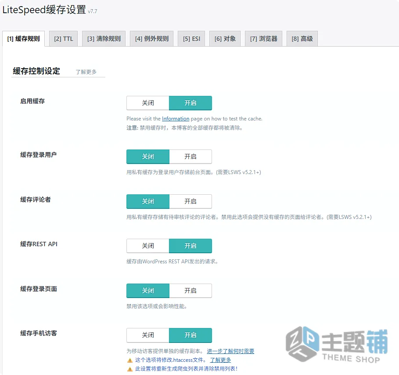Select the [5] ESI tab
Screen dimensions: 399x375
point(191,39)
